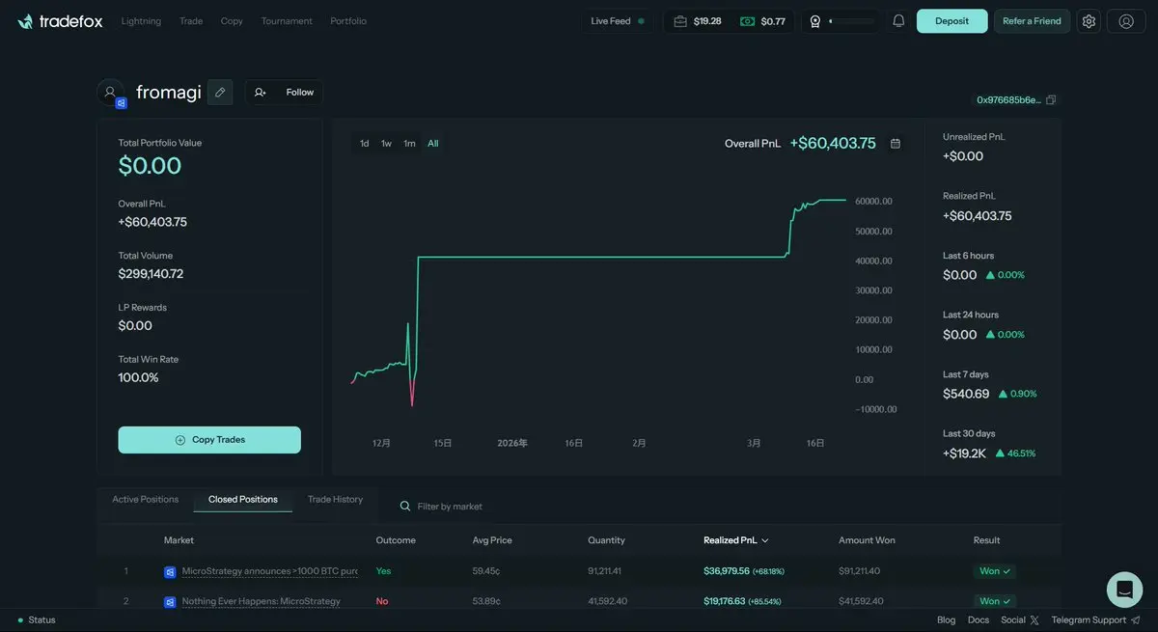Switch to the Active Positions tab

[146, 499]
